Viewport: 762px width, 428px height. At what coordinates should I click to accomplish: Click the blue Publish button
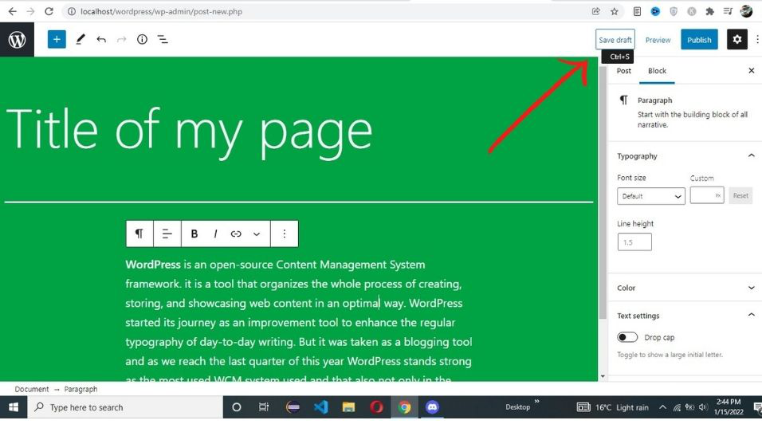[x=699, y=39]
